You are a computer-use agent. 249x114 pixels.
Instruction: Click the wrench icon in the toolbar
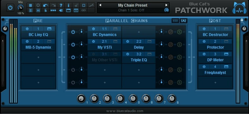tap(91, 5)
